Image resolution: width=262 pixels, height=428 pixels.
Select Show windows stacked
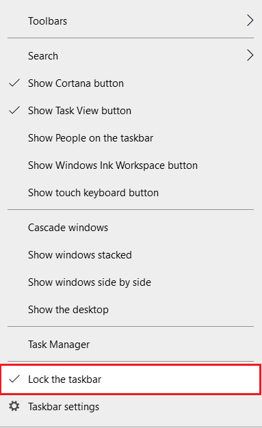[131, 254]
